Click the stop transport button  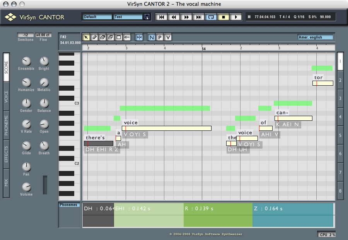tap(223, 17)
